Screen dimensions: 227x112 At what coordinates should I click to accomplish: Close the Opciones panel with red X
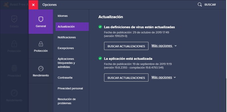[33, 5]
